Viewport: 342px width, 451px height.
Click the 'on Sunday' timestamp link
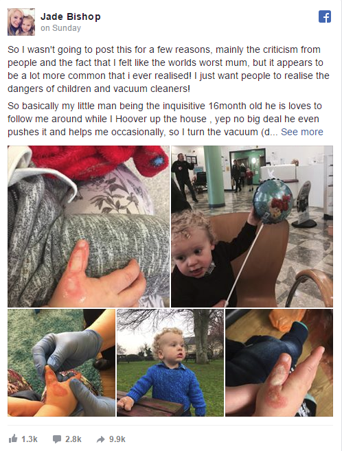tap(60, 28)
